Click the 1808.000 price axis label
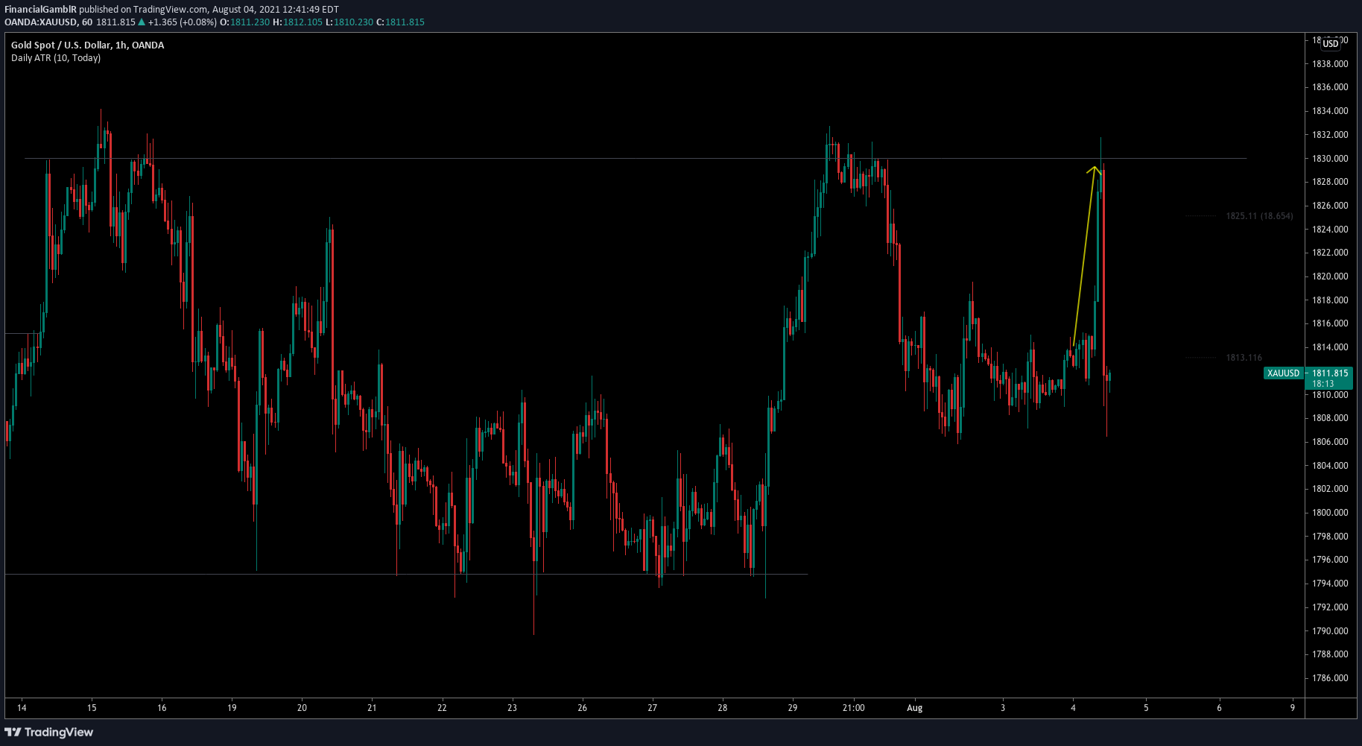This screenshot has height=746, width=1362. pos(1330,418)
